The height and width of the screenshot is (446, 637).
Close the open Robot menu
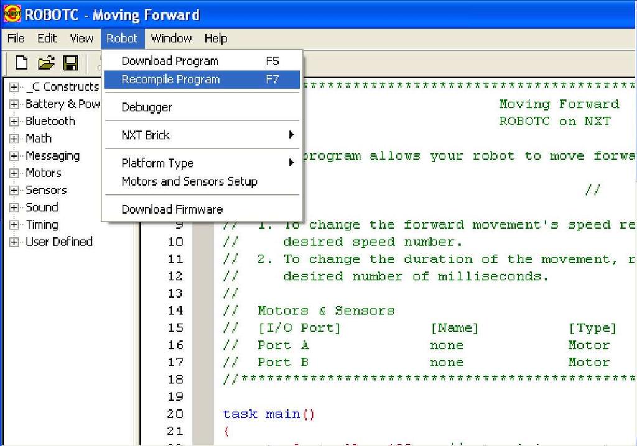click(123, 38)
